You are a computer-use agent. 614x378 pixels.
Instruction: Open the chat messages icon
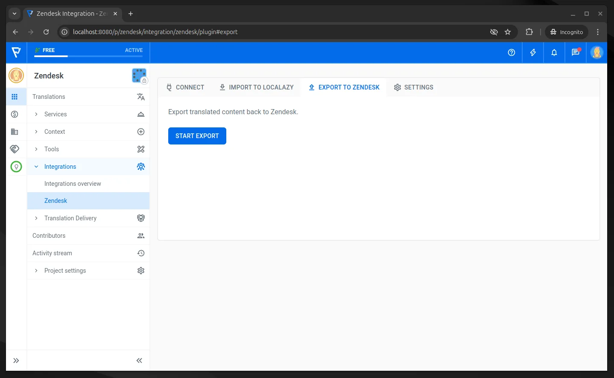[575, 52]
